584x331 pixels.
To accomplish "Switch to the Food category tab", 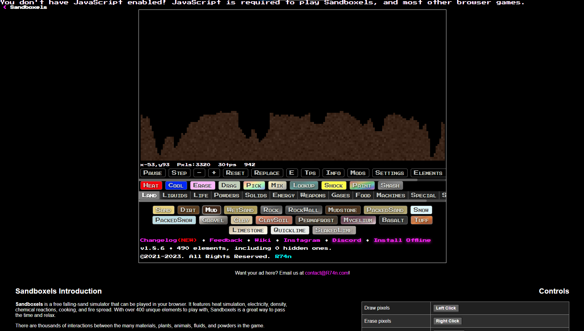I will 363,195.
